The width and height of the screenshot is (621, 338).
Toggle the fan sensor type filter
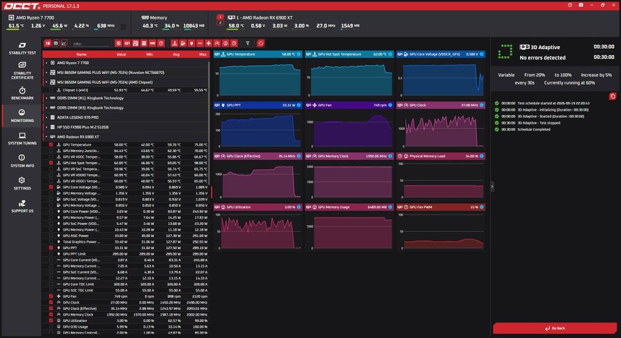[208, 43]
